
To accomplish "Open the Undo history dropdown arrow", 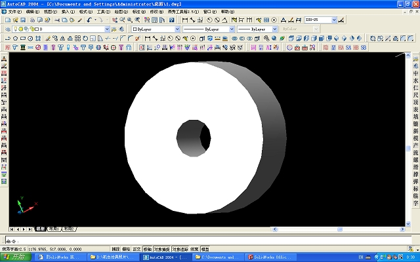I will coord(95,20).
